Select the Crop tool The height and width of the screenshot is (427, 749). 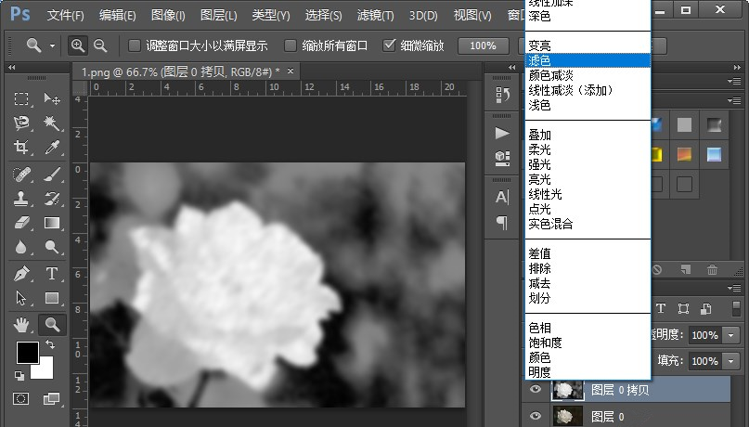coord(21,147)
